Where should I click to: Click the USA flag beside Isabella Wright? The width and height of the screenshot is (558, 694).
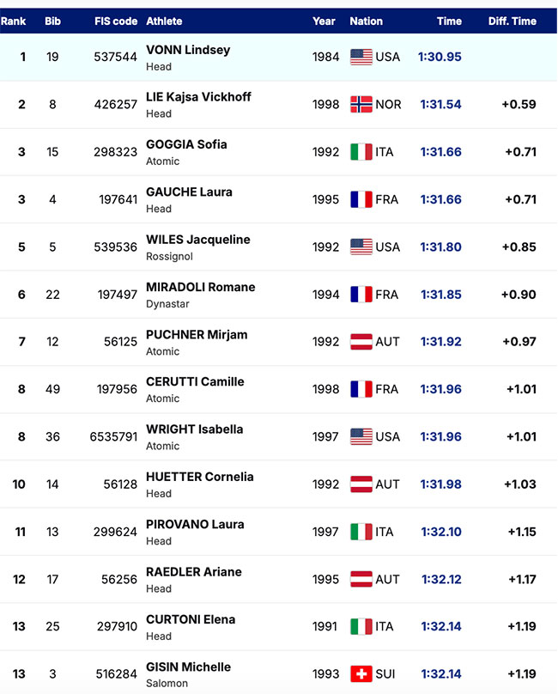(x=361, y=436)
